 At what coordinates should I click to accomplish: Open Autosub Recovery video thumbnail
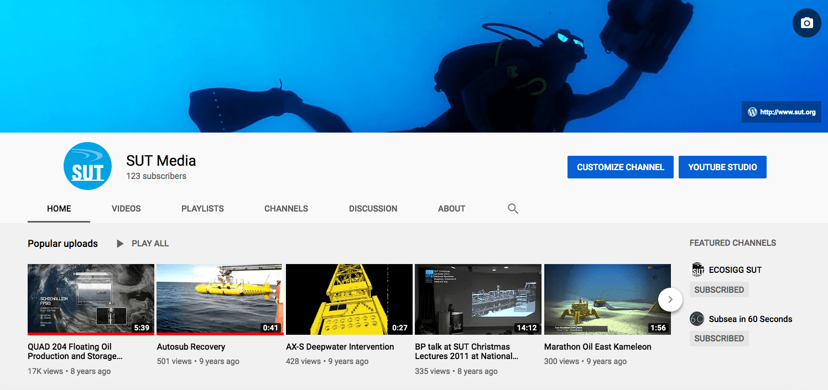click(220, 299)
